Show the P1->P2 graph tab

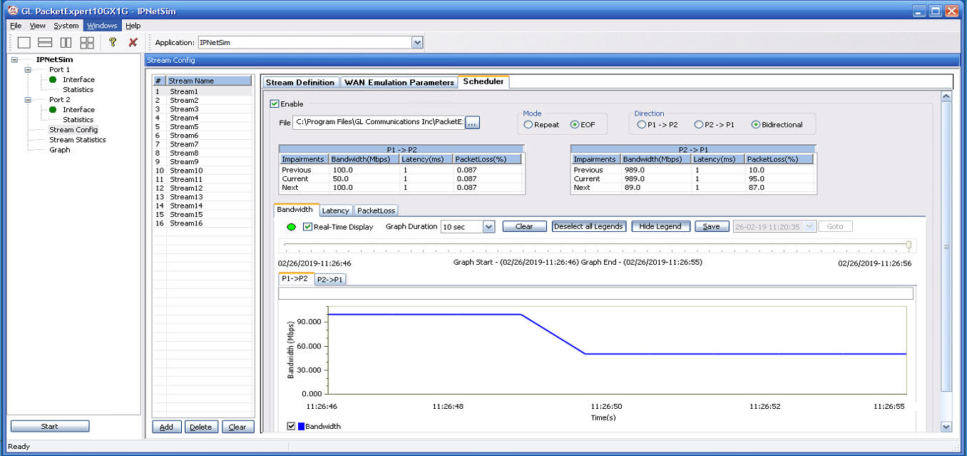[295, 278]
